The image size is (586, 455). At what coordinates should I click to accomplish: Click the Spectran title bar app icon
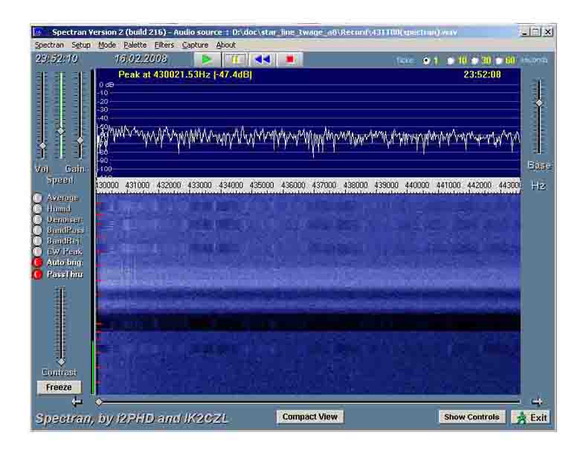[x=39, y=33]
